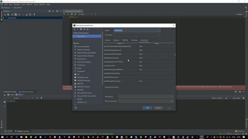Select enableEscapeProcessing property row
Image resolution: width=248 pixels, height=139 pixels.
click(x=139, y=81)
